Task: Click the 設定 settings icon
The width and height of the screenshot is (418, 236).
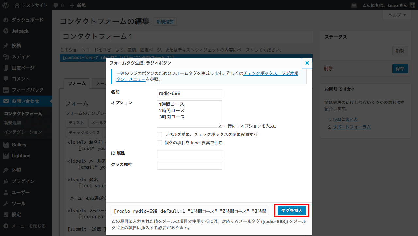Action: pos(6,214)
